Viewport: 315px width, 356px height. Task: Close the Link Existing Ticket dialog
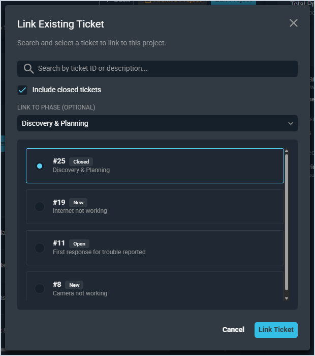click(293, 23)
